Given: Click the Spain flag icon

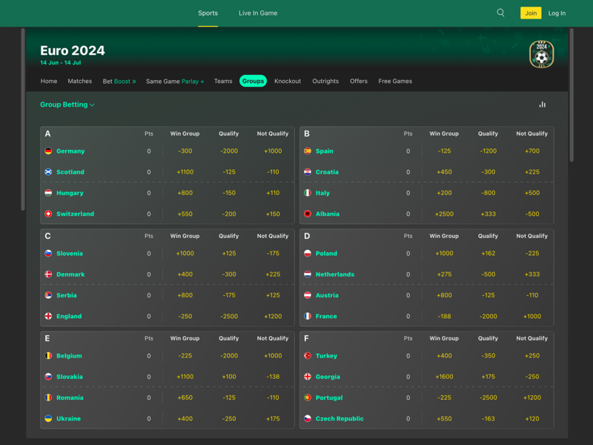Looking at the screenshot, I should 308,151.
